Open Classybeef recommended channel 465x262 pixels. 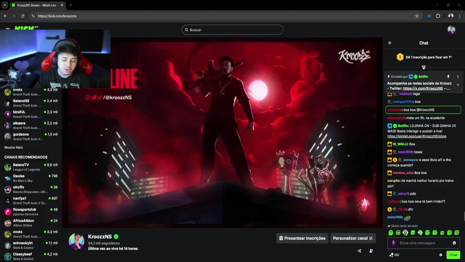(x=31, y=256)
